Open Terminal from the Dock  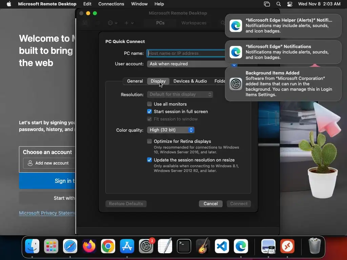point(184,246)
